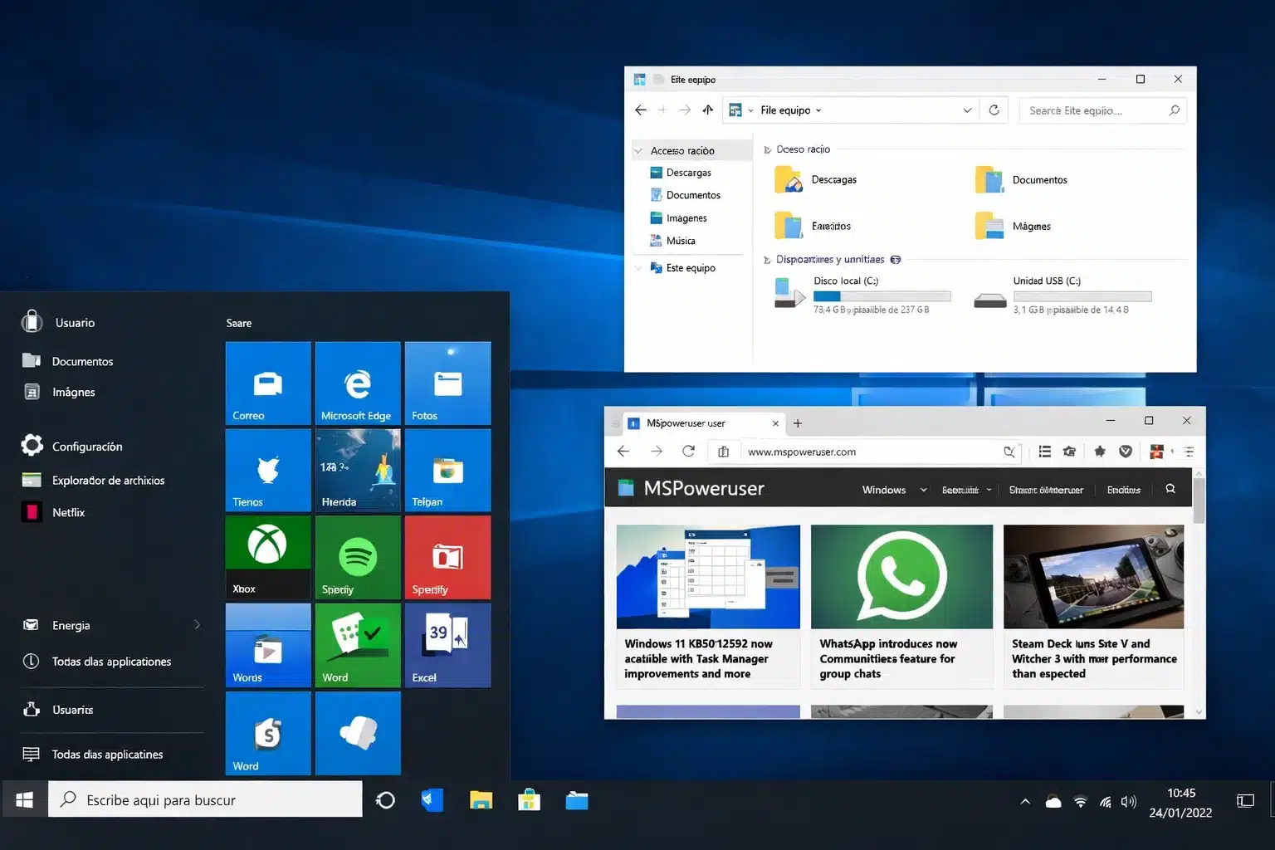
Task: Open the Energía menu entry
Action: (x=71, y=625)
